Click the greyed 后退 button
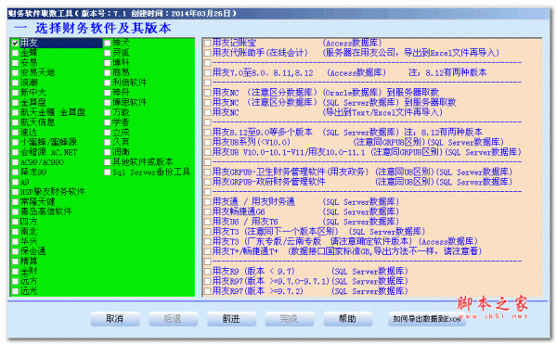 click(173, 319)
